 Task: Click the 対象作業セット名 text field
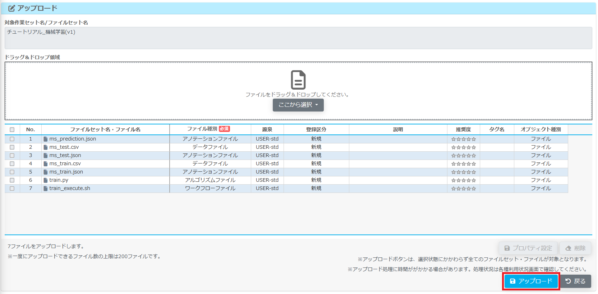coord(298,38)
